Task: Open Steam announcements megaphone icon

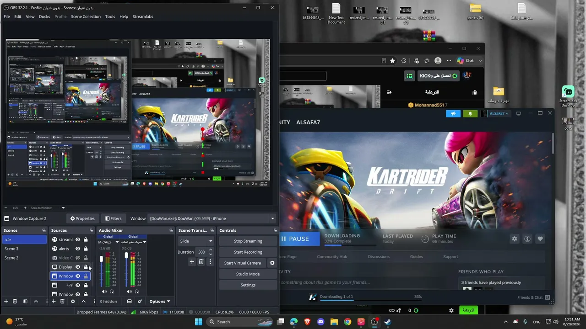Action: 453,114
